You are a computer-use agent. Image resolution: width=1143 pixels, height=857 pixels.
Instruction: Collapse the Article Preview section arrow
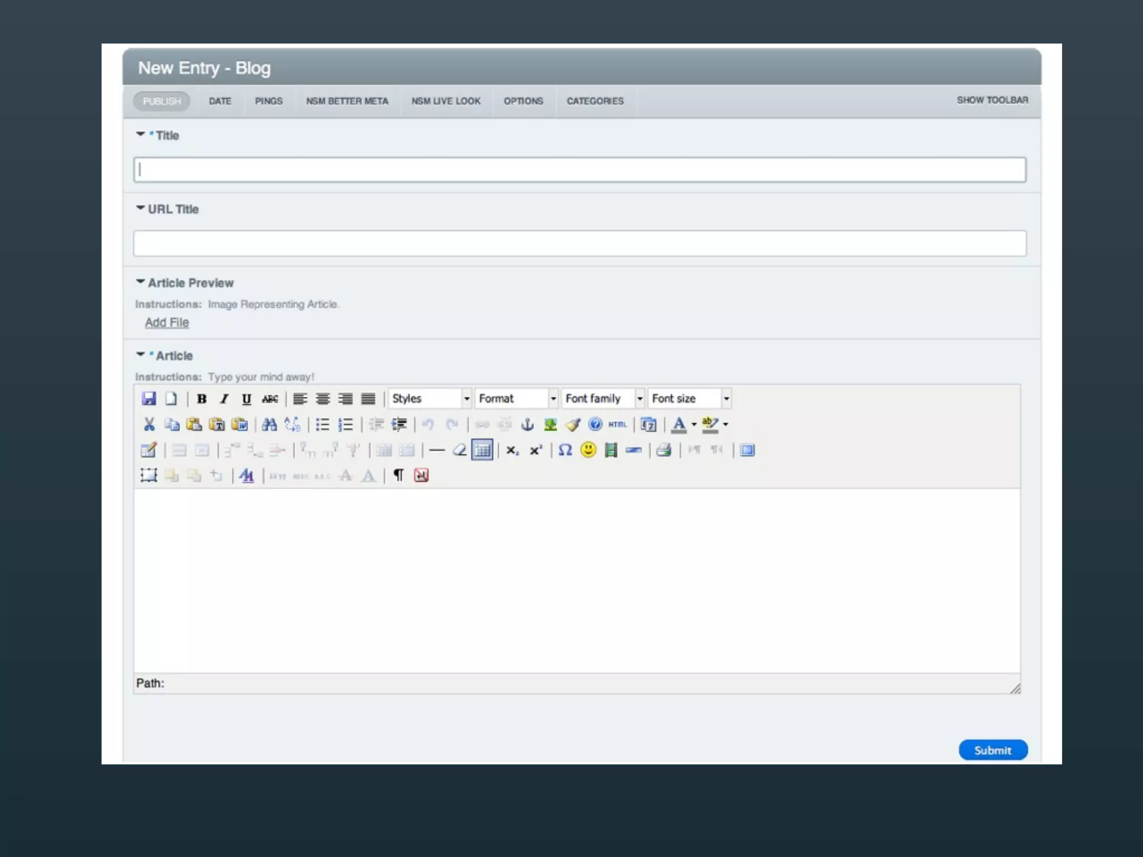(x=140, y=282)
